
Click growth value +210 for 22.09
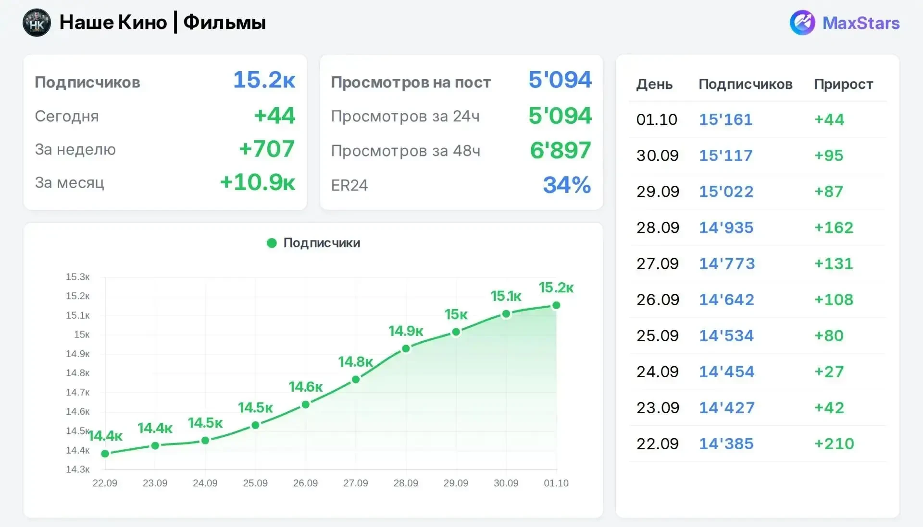[x=834, y=443]
